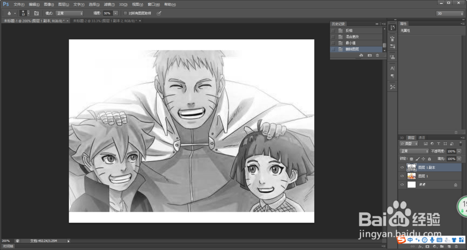
Task: Switch to the 3D panel tab
Action: coord(402,138)
